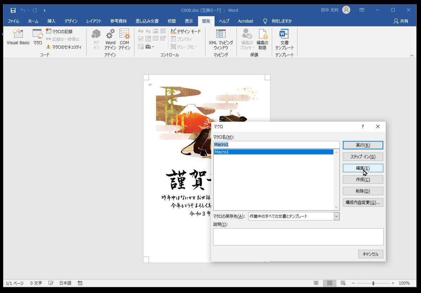Viewport: 421px width, 293px height.
Task: Insert a plain text content control
Action: (x=148, y=31)
